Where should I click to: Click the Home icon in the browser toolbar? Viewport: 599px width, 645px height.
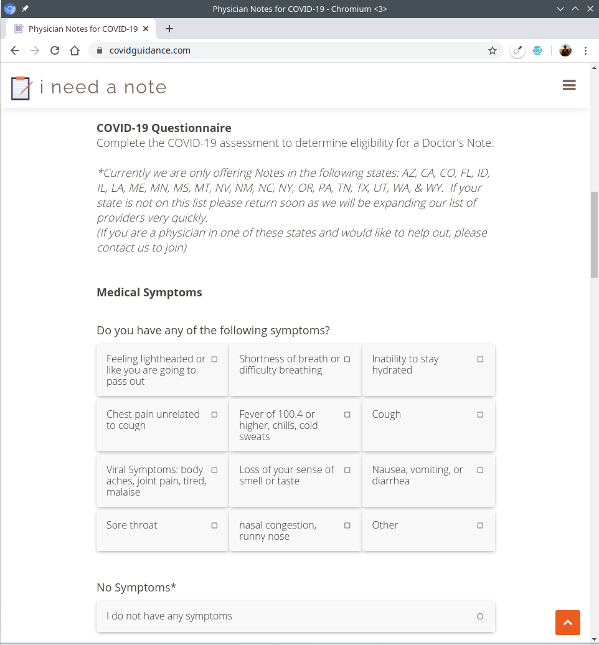75,50
